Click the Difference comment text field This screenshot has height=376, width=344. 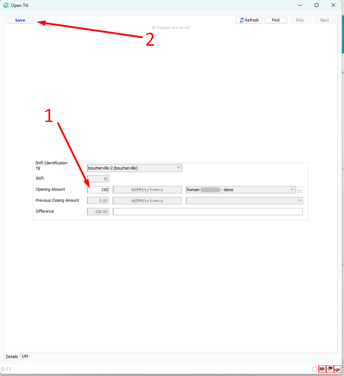click(x=207, y=211)
